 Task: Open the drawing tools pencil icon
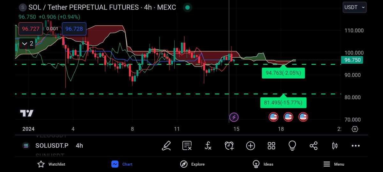coord(166,146)
